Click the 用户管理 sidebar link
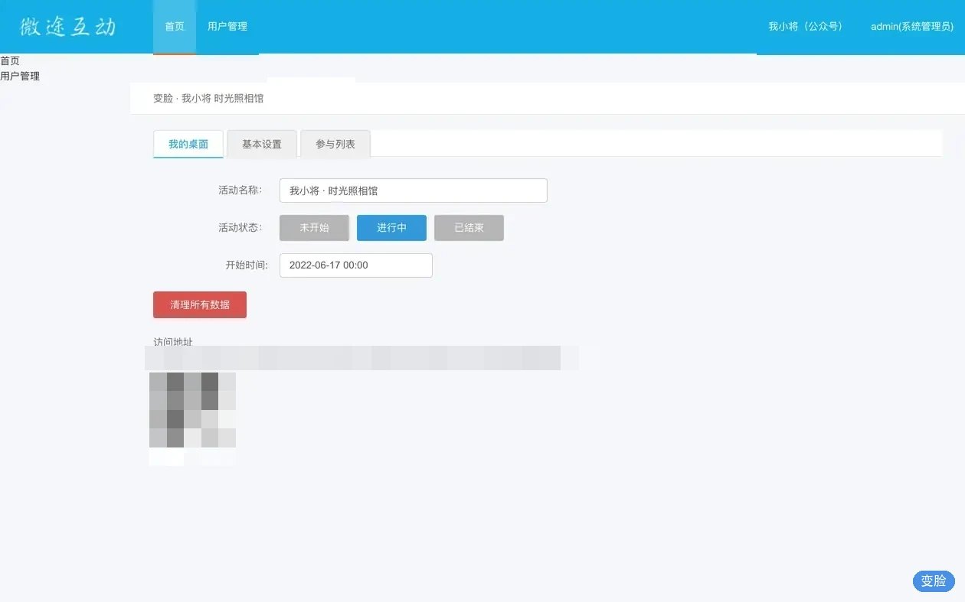The image size is (965, 602). (20, 76)
